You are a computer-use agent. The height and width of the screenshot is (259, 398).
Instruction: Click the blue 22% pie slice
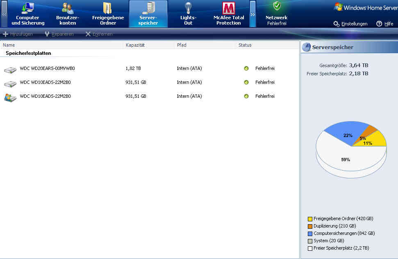coord(348,133)
